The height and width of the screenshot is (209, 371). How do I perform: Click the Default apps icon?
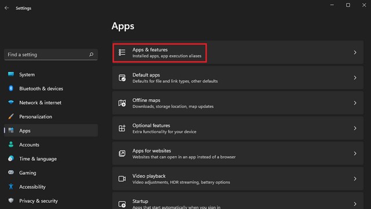[122, 78]
